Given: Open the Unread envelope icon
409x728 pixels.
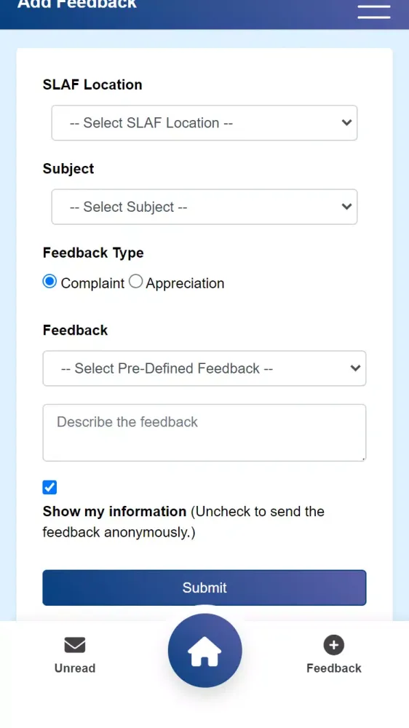Looking at the screenshot, I should click(x=75, y=645).
